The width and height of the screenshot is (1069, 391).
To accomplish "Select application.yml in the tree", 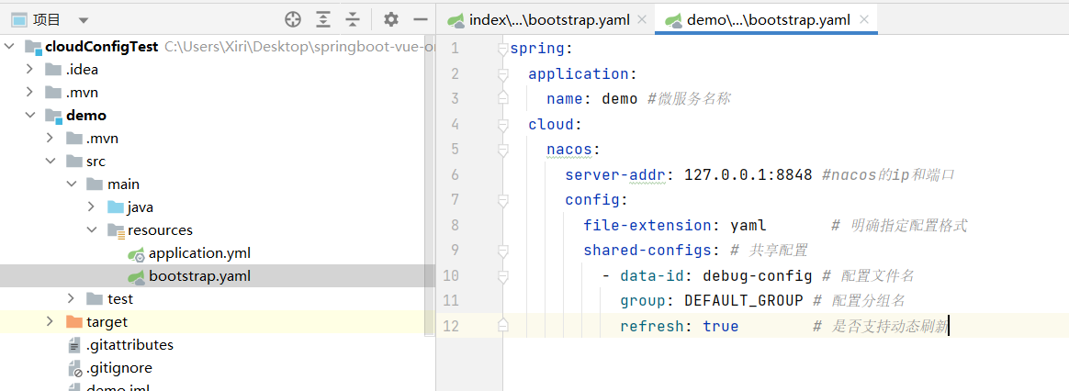I will coord(200,253).
